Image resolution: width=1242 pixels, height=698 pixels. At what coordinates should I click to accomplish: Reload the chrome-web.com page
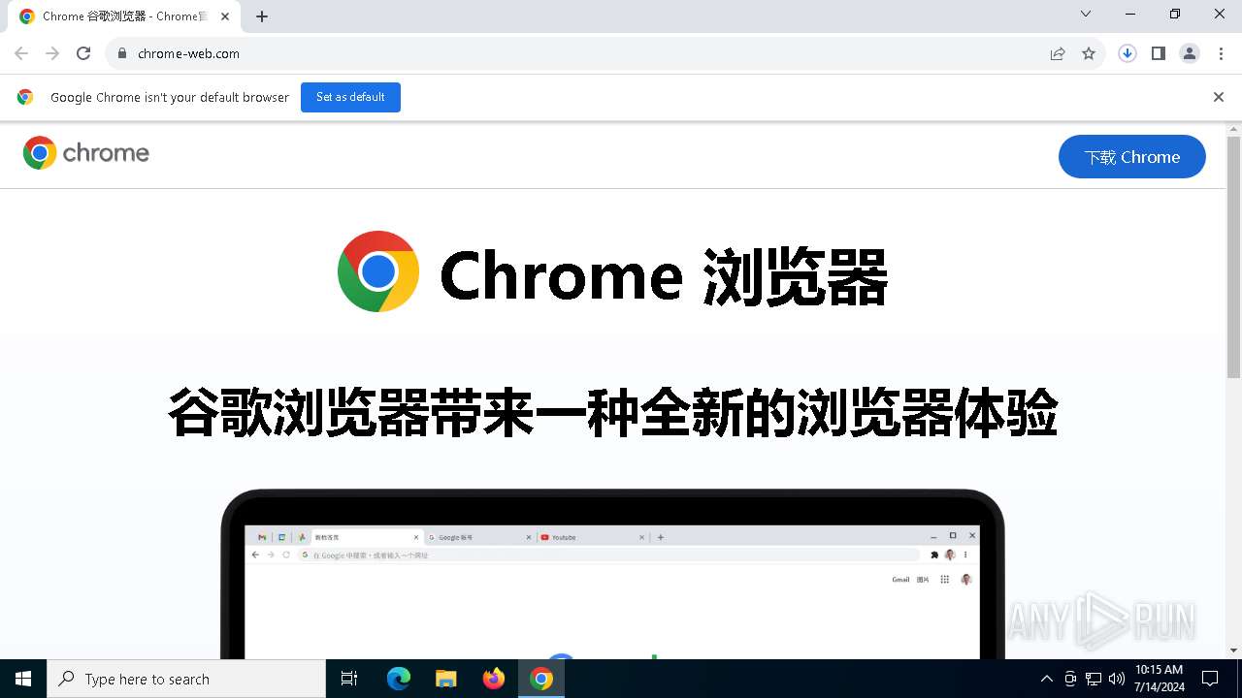point(83,53)
